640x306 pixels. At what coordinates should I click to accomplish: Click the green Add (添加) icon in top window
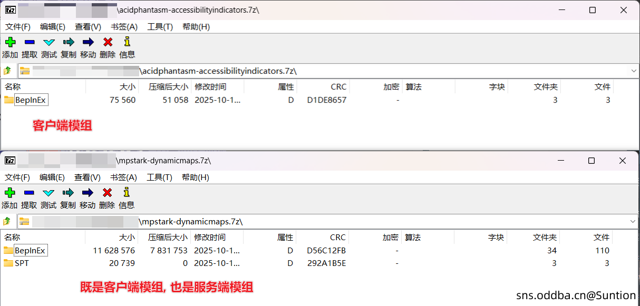coord(9,42)
